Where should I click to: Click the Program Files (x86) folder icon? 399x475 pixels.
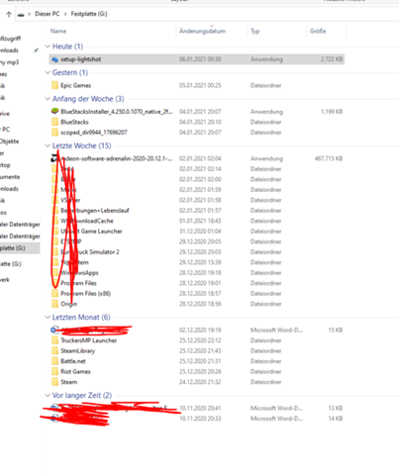point(54,294)
